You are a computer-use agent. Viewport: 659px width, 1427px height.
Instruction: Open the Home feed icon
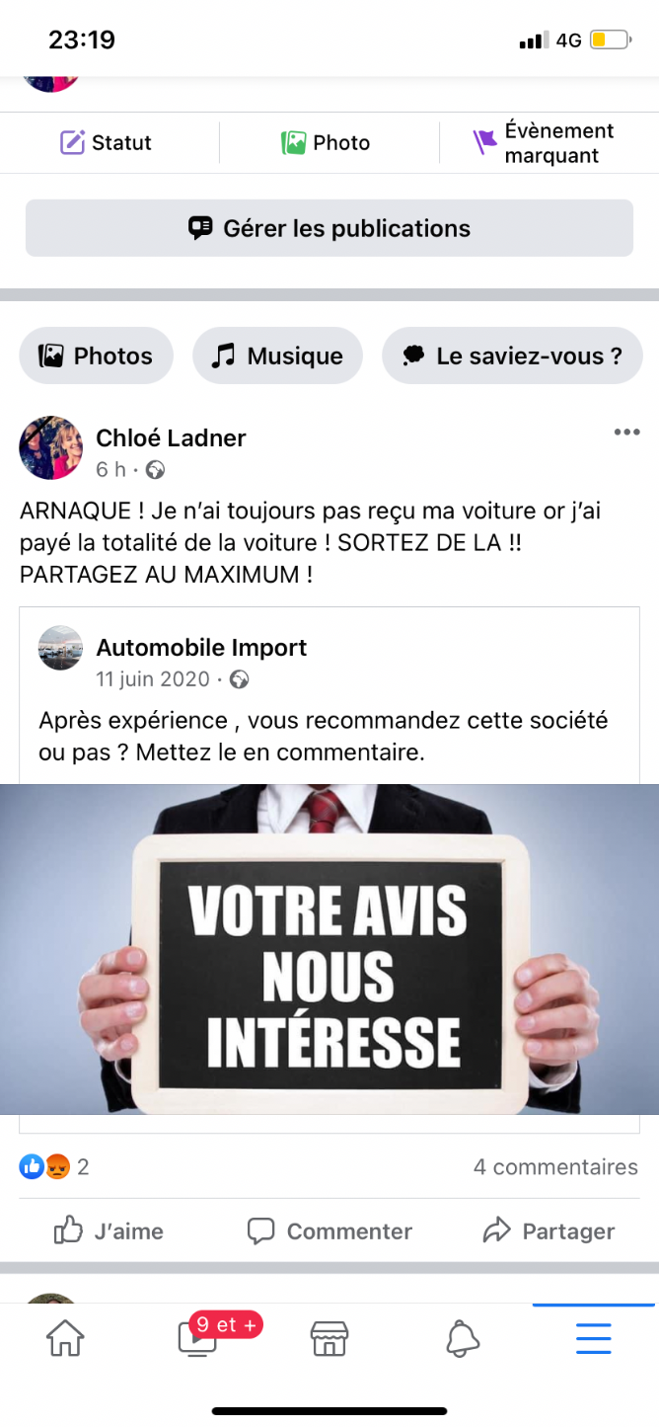point(65,1338)
